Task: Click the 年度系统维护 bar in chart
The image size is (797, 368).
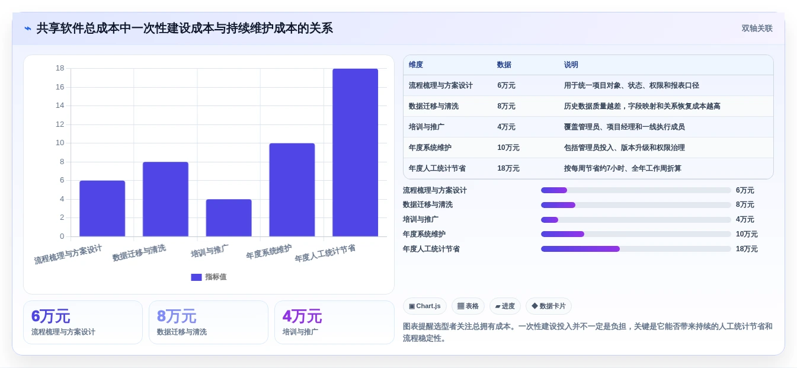Action: (x=292, y=190)
